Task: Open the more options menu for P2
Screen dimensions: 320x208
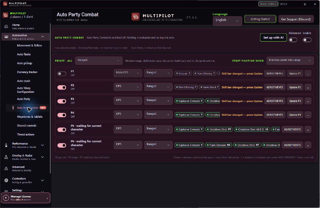Action: [308, 87]
